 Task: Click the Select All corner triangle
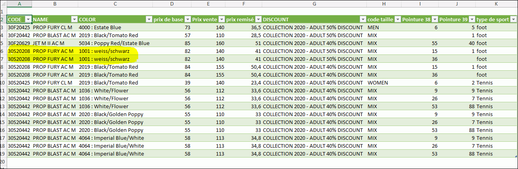point(3,4)
